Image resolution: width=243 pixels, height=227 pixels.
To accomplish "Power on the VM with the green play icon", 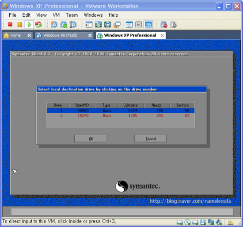I will pyautogui.click(x=29, y=24).
